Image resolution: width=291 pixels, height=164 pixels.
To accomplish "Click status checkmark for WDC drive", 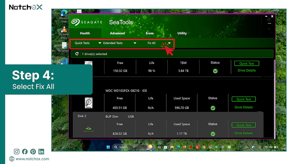I will (213, 108).
